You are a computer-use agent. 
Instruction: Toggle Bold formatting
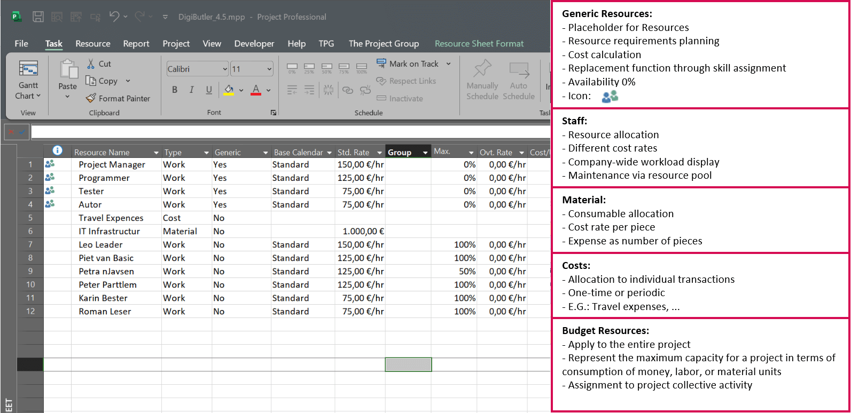[175, 90]
